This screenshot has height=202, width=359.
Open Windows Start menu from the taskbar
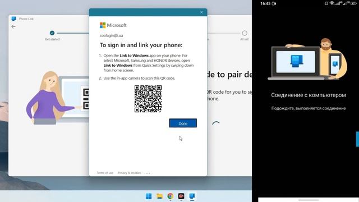pos(149,196)
